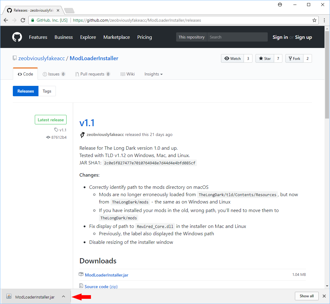
Task: Click the jar package icon in Downloads
Action: [81, 274]
